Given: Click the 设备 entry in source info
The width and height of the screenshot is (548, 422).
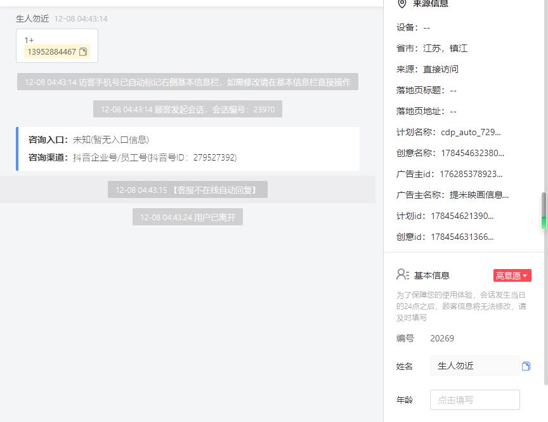Looking at the screenshot, I should pyautogui.click(x=413, y=28).
